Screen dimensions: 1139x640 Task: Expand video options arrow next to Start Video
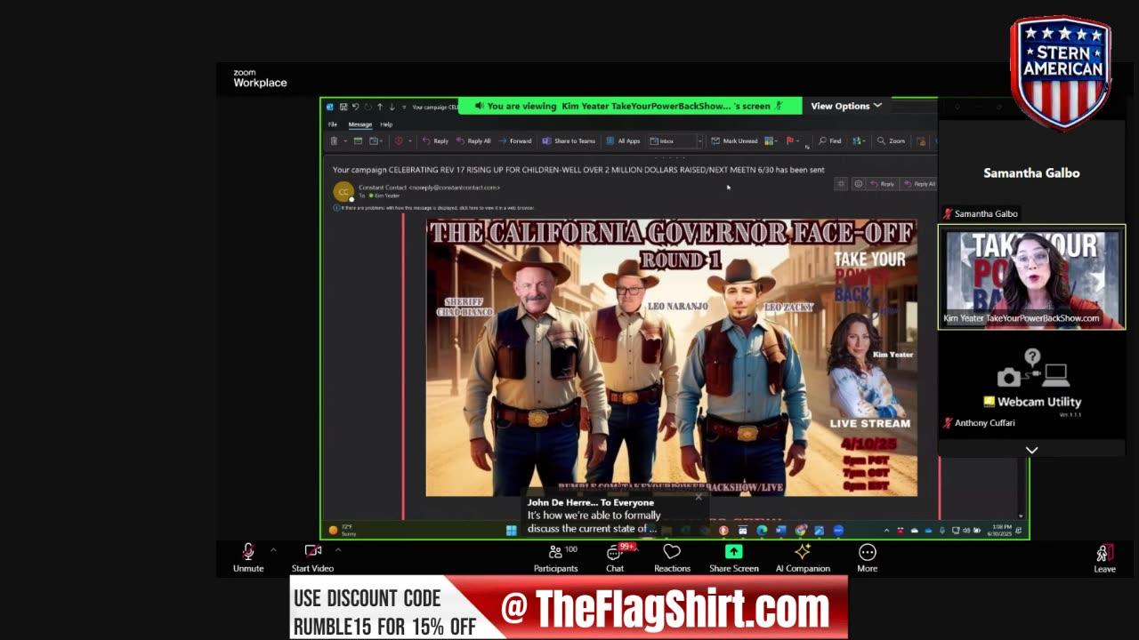click(x=338, y=549)
